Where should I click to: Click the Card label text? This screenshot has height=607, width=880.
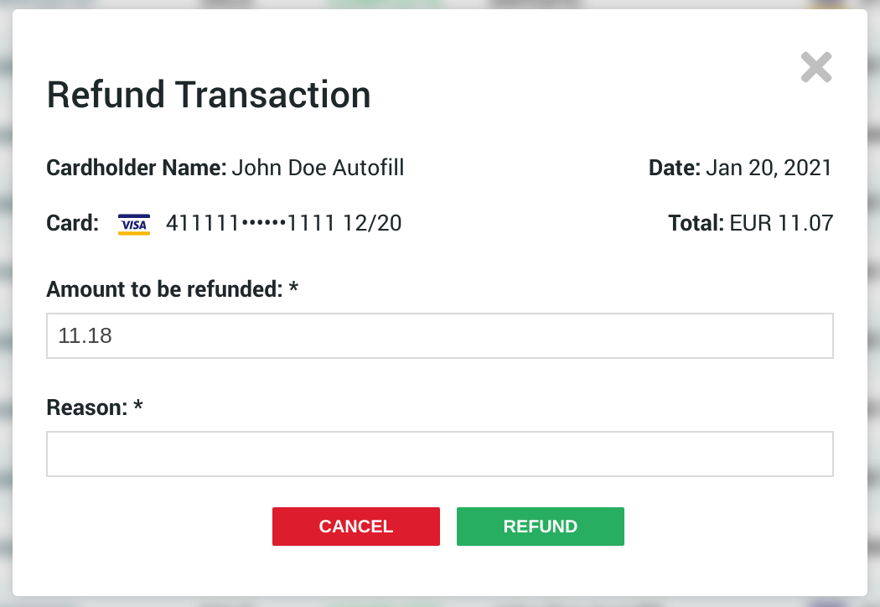point(72,225)
